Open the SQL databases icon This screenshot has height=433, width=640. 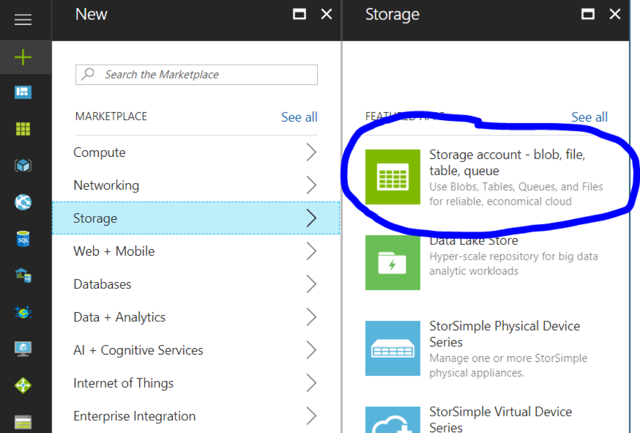click(x=23, y=239)
